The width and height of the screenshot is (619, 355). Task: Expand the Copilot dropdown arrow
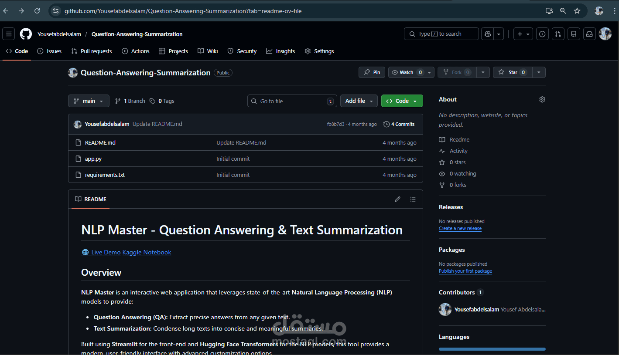click(499, 34)
